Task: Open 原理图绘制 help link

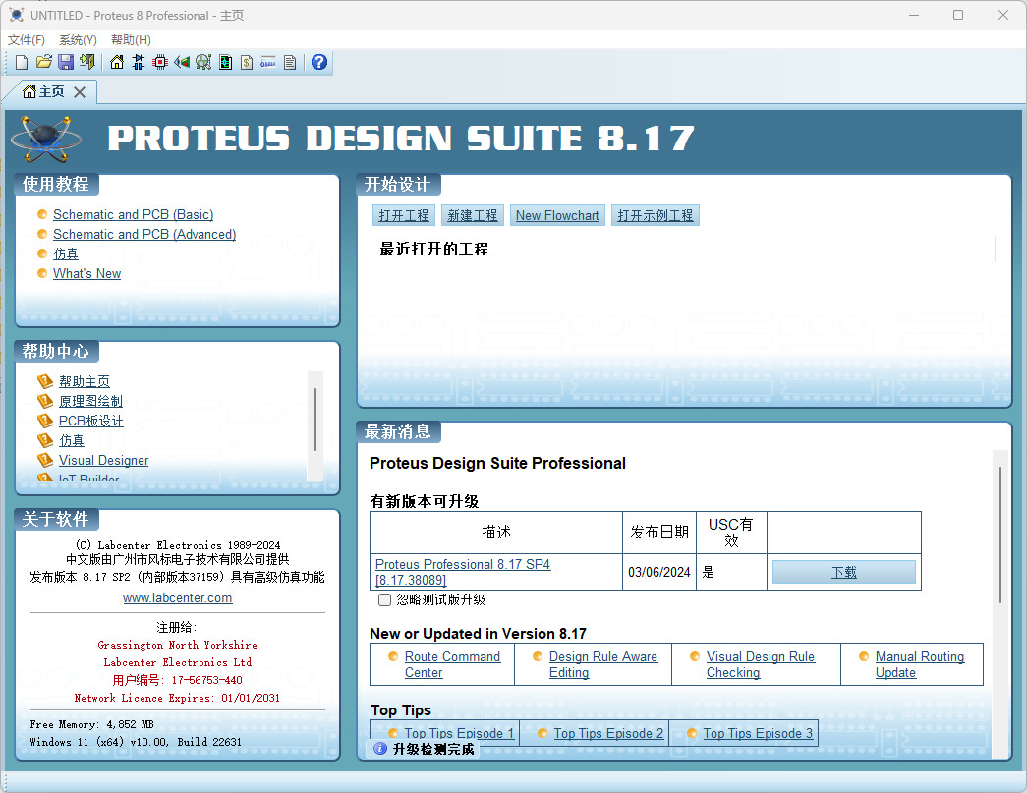Action: click(x=91, y=401)
